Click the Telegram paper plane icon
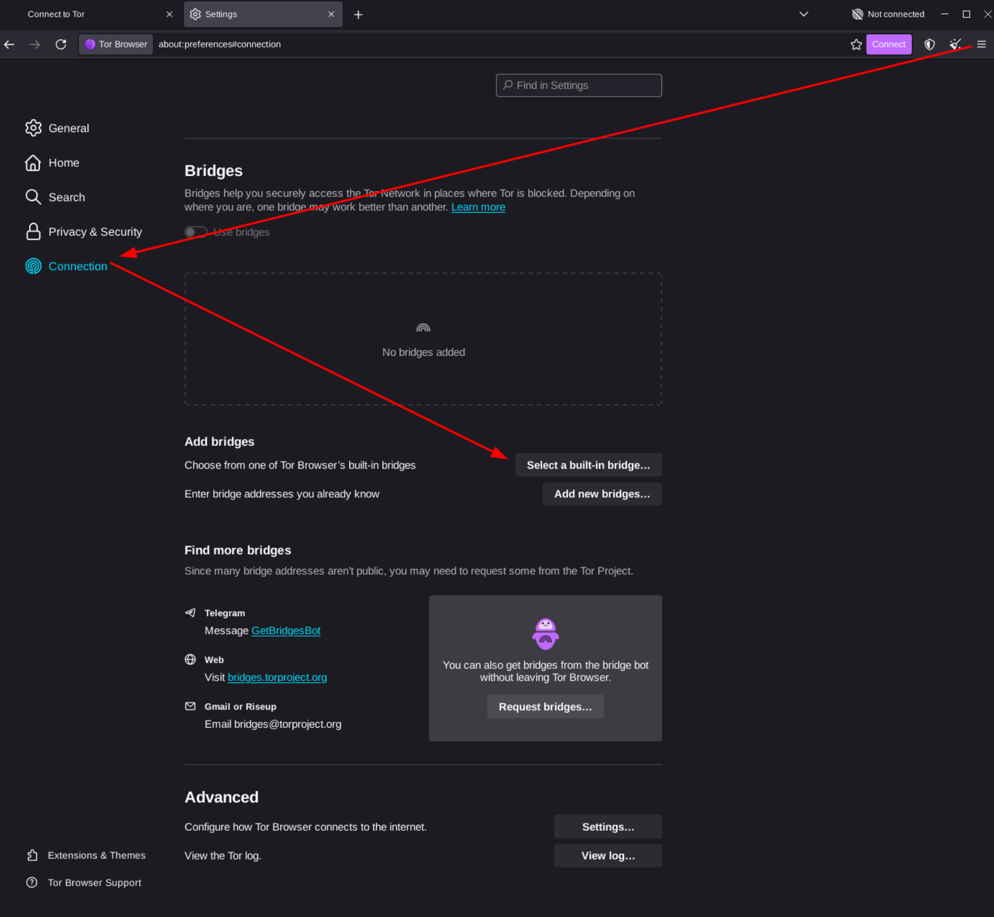Image resolution: width=994 pixels, height=917 pixels. (x=190, y=612)
